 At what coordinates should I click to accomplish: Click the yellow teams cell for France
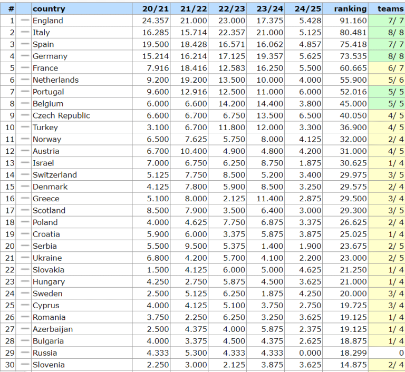click(388, 68)
